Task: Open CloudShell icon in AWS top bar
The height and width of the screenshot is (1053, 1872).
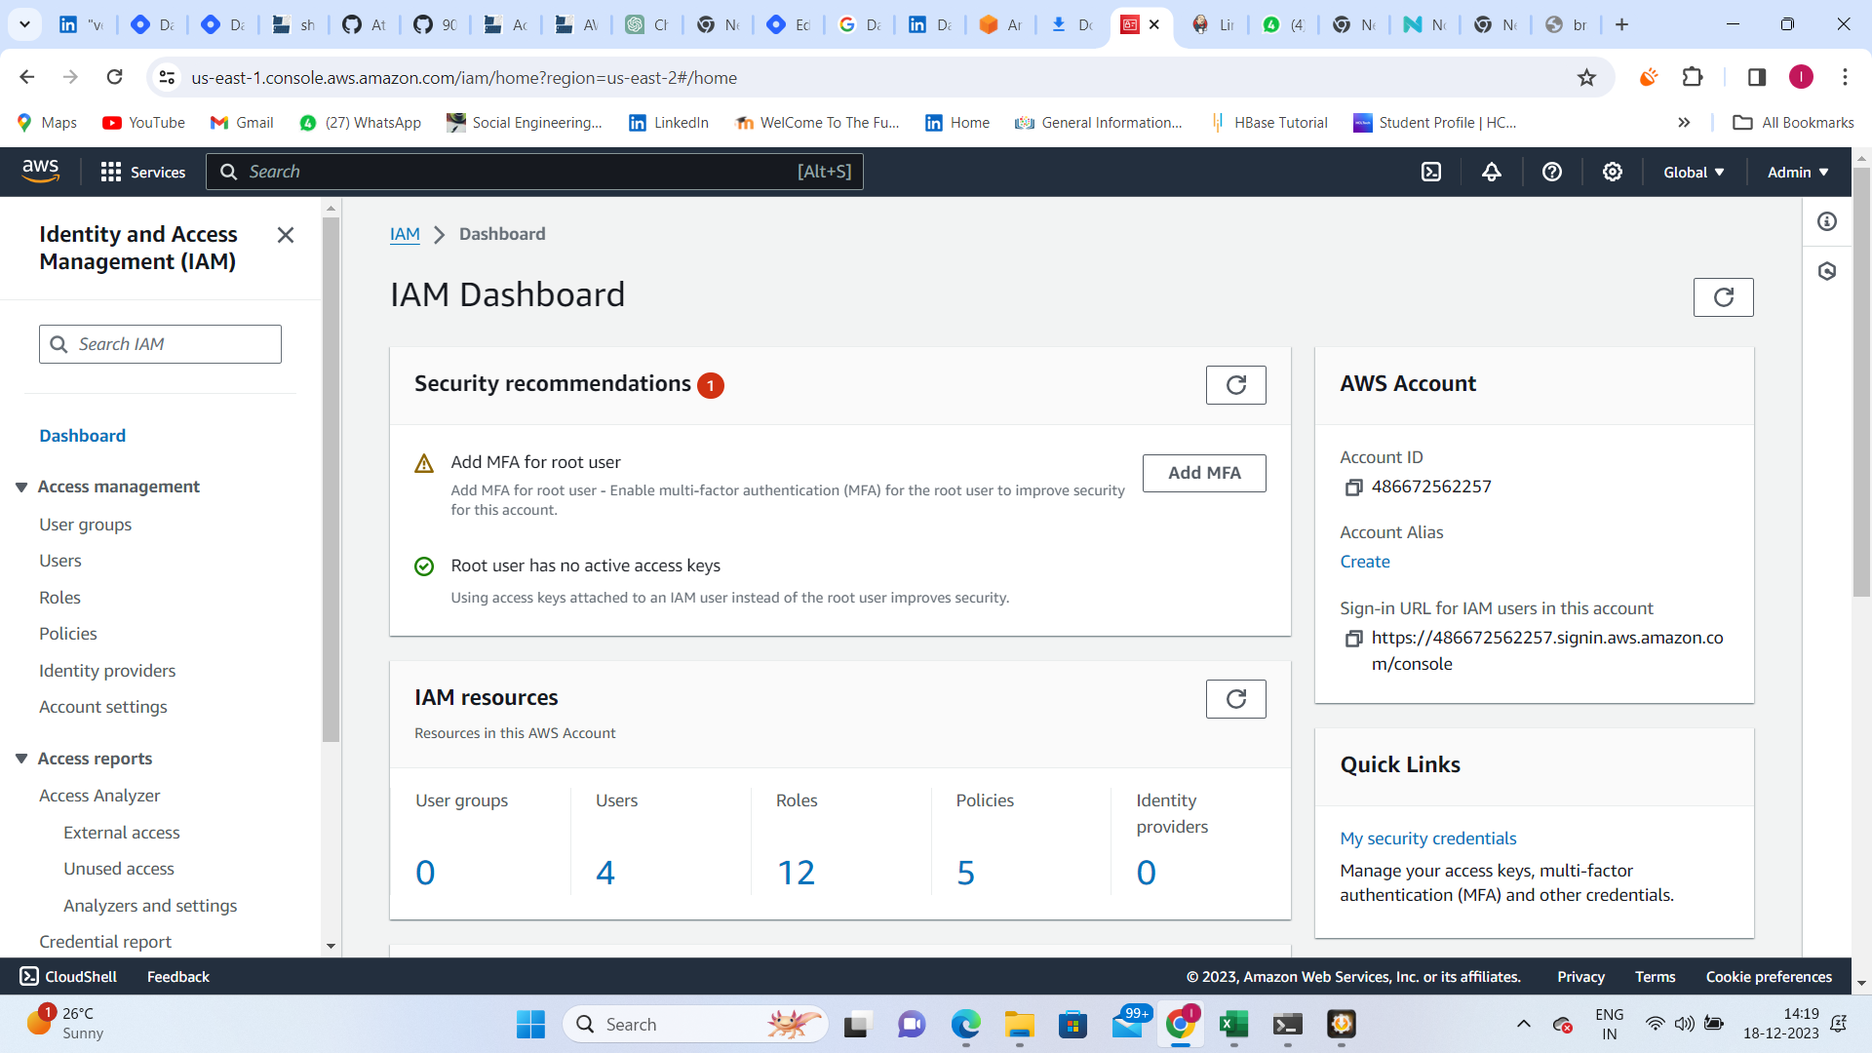Action: (x=1431, y=173)
